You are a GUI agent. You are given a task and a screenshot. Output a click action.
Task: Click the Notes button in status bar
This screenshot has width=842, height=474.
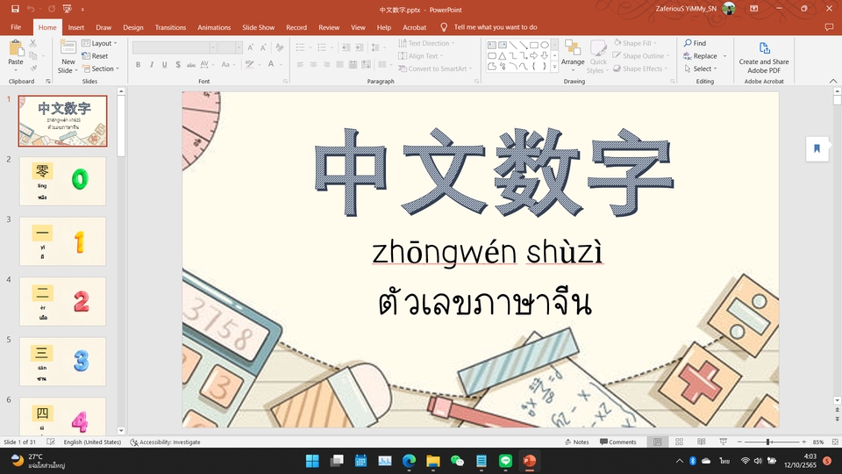tap(577, 442)
